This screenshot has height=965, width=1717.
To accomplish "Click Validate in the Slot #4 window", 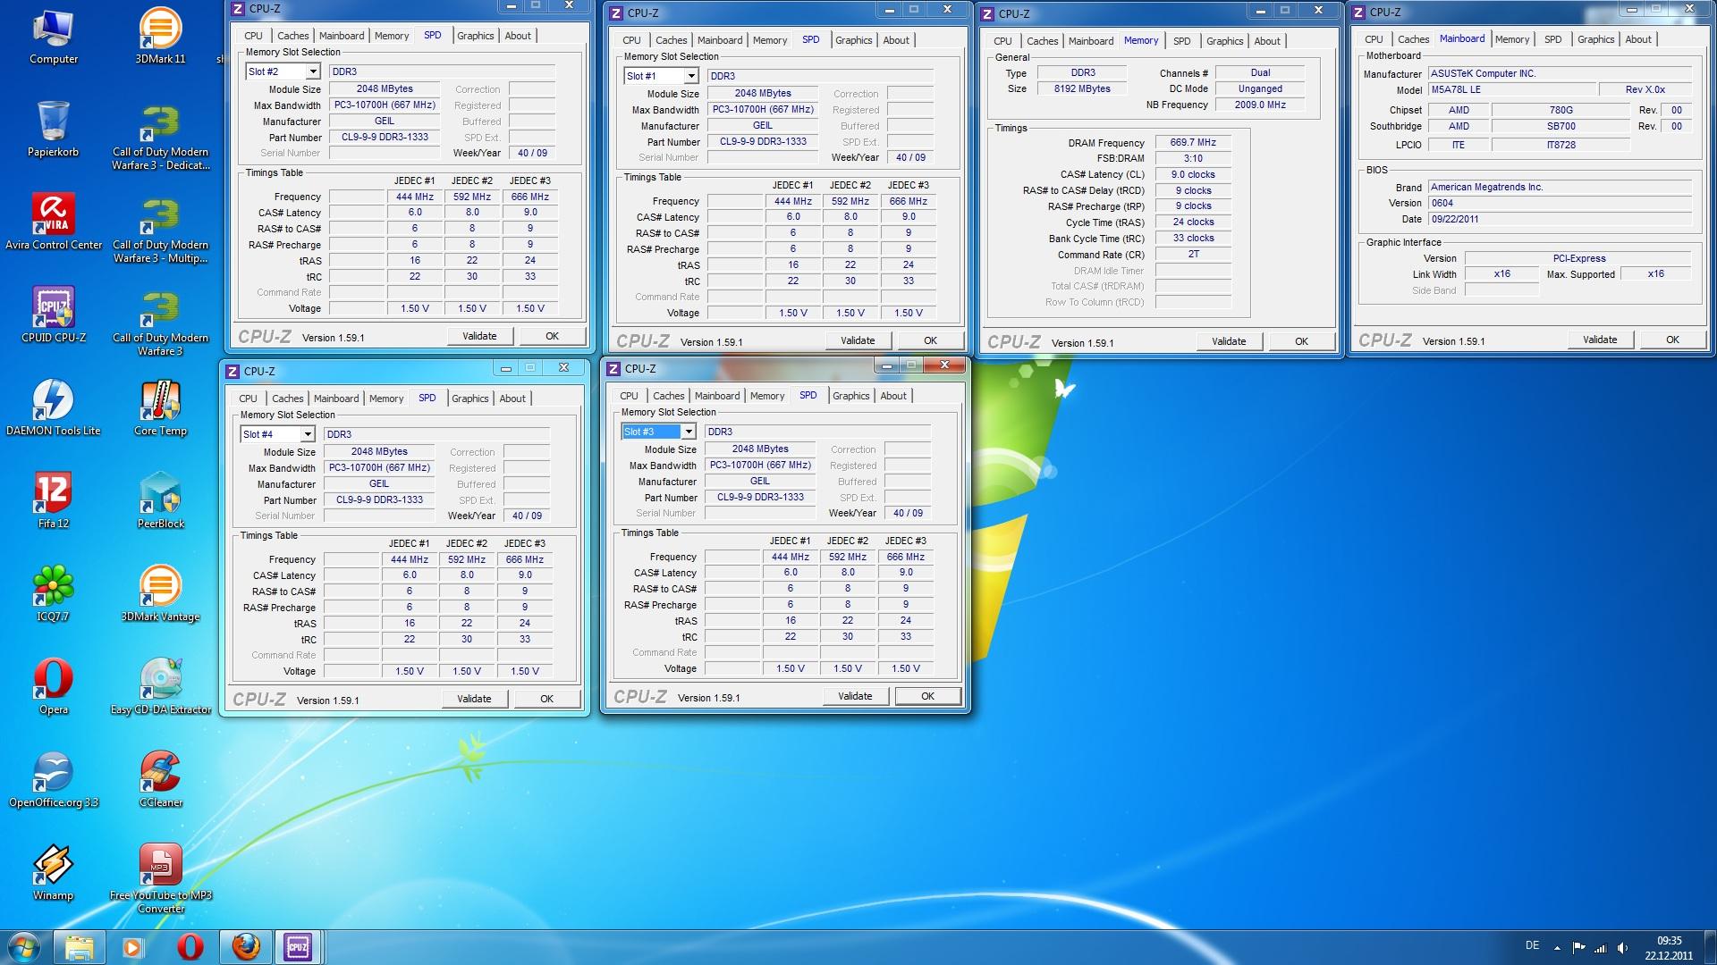I will click(x=474, y=699).
